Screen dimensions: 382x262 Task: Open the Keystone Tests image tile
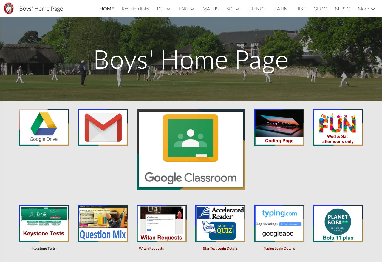pos(44,223)
